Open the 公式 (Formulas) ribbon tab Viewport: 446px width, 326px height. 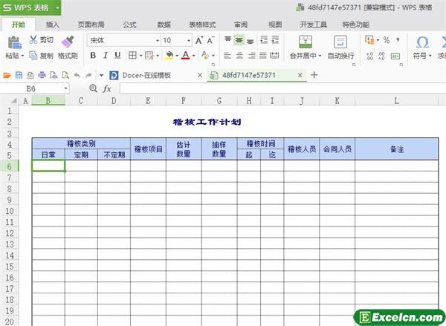[129, 25]
